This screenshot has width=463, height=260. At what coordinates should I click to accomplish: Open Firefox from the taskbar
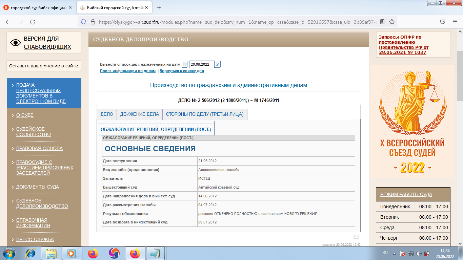94,254
